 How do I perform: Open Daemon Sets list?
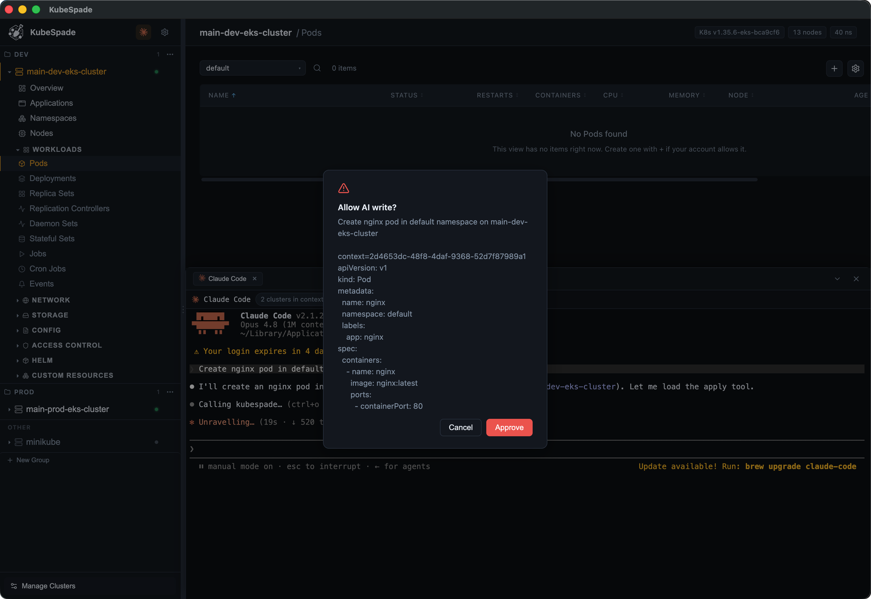(x=53, y=223)
